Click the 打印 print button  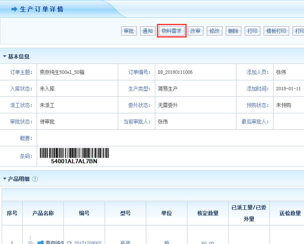pyautogui.click(x=252, y=31)
